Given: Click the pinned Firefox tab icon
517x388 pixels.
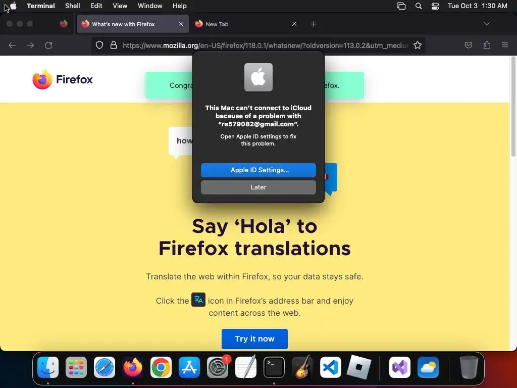Looking at the screenshot, I should [64, 24].
